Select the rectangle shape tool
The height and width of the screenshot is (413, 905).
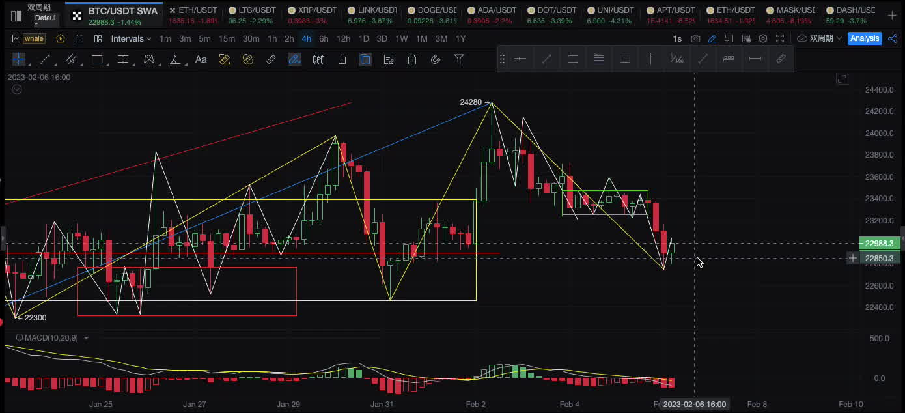[97, 59]
